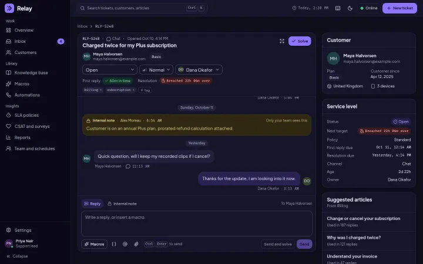
Task: Click the 50m in time first reply badge
Action: tap(117, 81)
